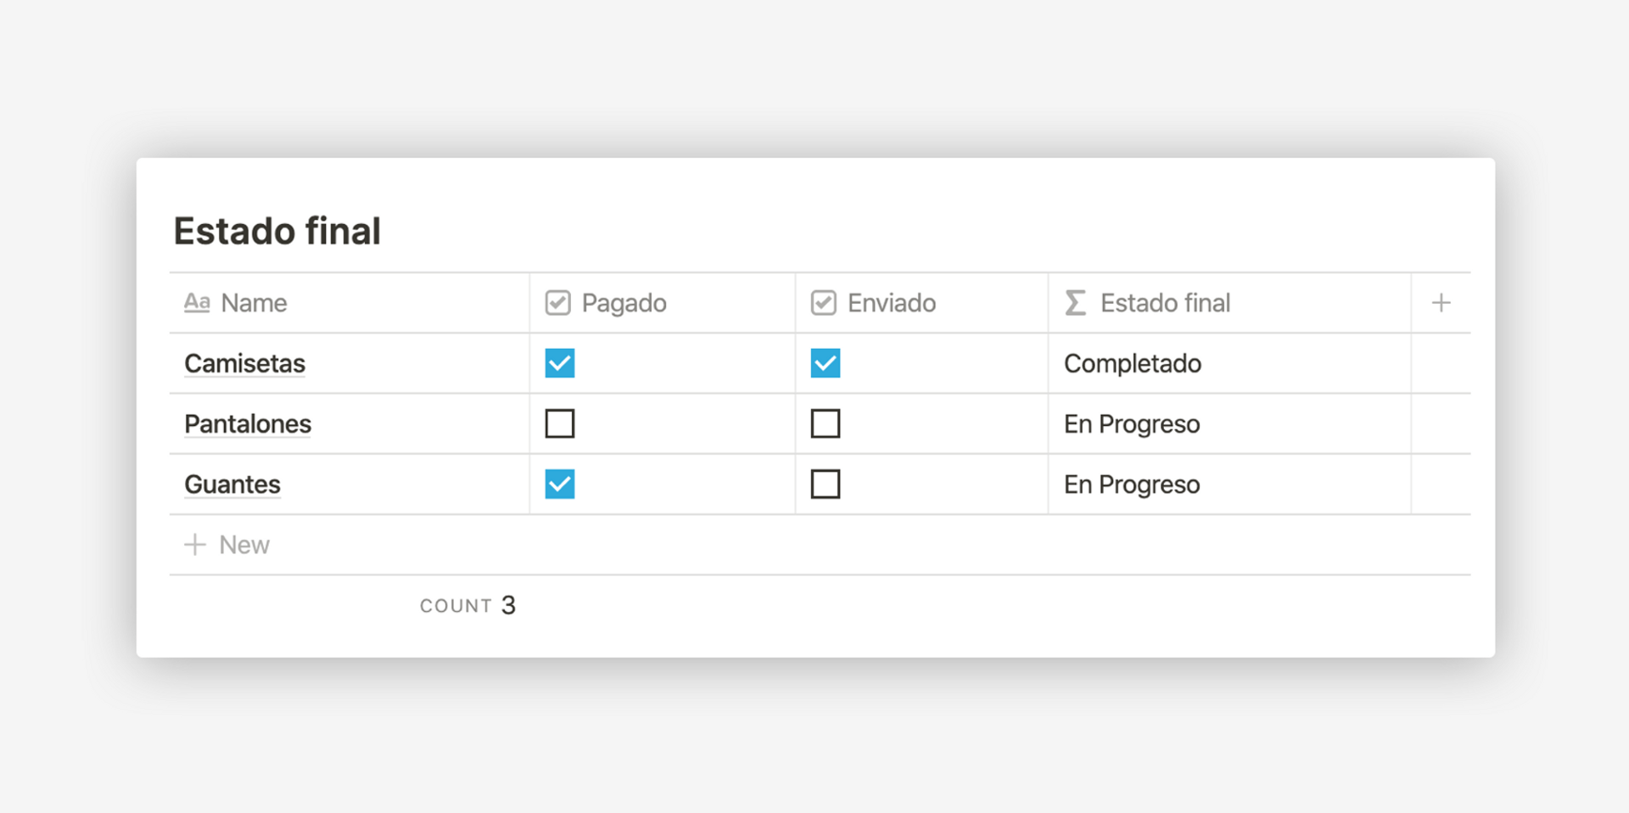Click the checkbox property icon beside Enviado
Image resolution: width=1629 pixels, height=813 pixels.
click(824, 302)
